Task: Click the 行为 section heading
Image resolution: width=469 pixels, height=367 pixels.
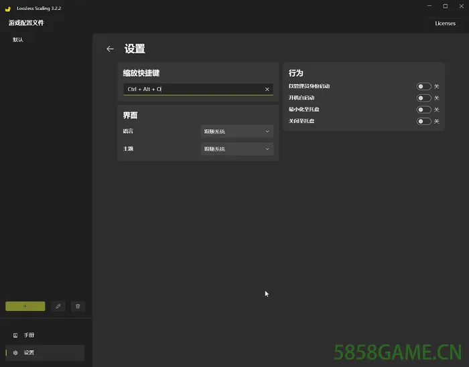Action: tap(296, 73)
